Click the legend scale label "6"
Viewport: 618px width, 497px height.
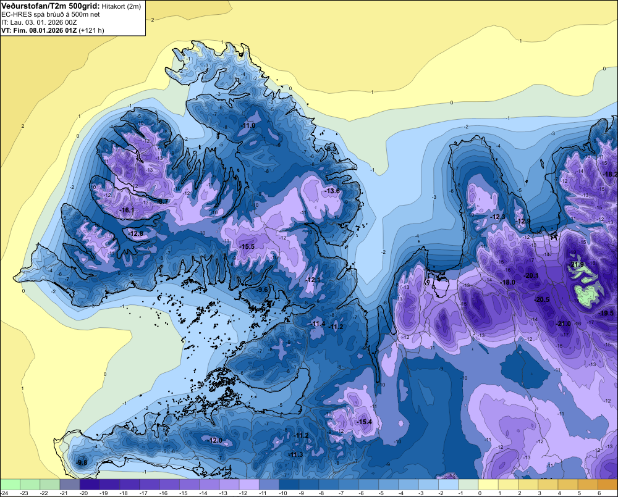pyautogui.click(x=599, y=493)
